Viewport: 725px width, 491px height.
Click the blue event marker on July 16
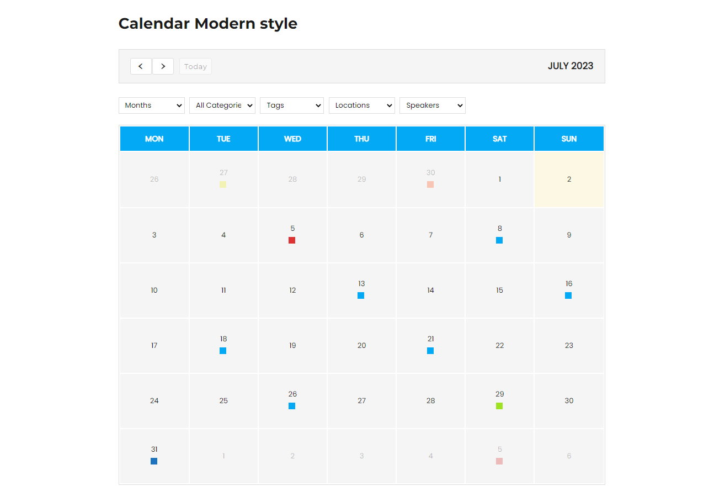click(x=568, y=295)
